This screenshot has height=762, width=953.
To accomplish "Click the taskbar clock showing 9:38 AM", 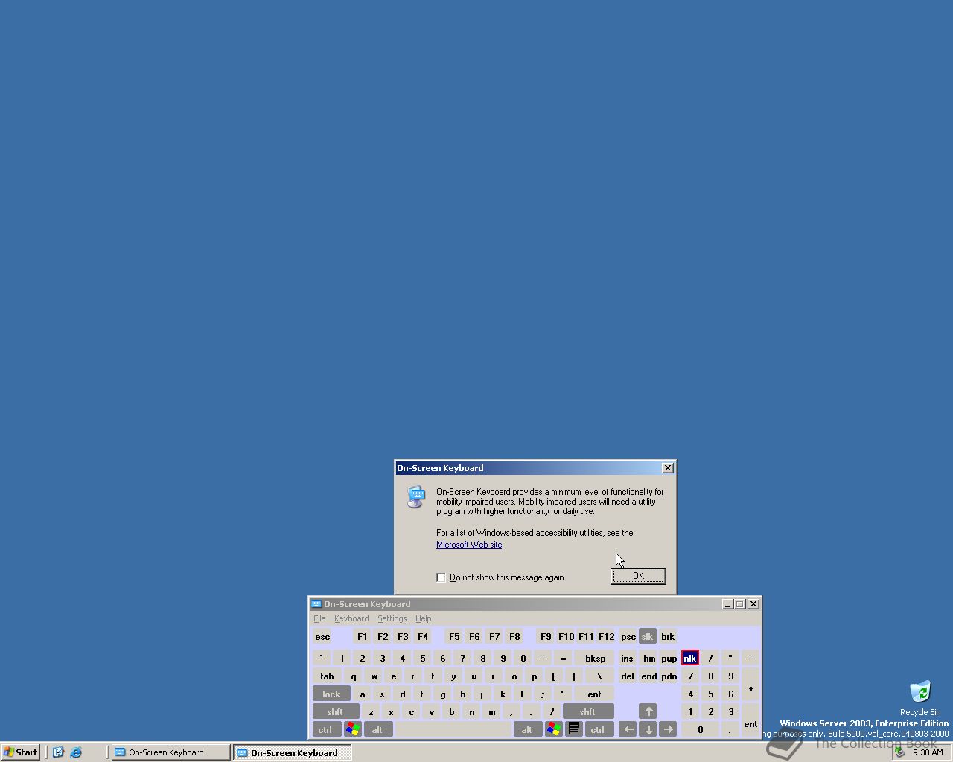I will [x=928, y=752].
